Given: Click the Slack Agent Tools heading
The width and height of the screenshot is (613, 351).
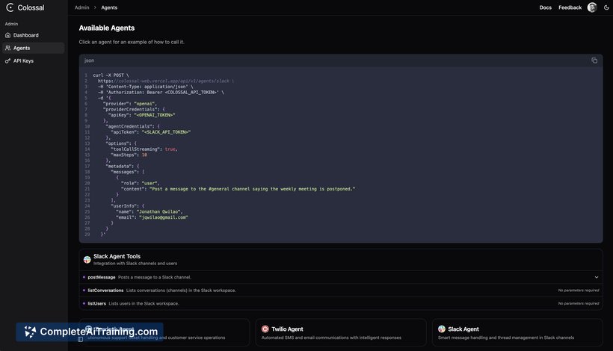Looking at the screenshot, I should coord(117,256).
